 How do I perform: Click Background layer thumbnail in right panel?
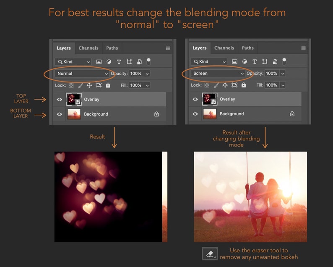pyautogui.click(x=210, y=114)
